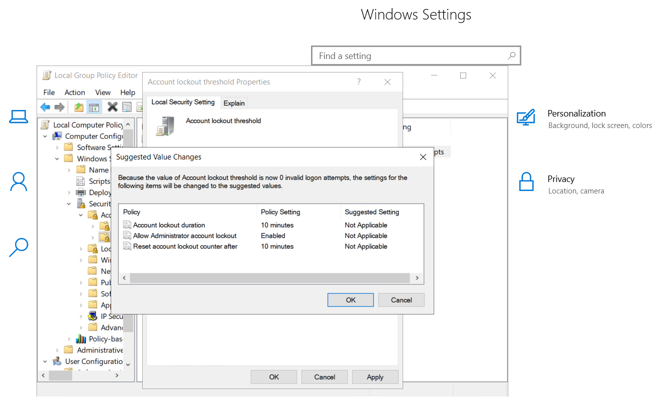Close the Suggested Value Changes dialog
This screenshot has height=404, width=656.
[x=423, y=157]
